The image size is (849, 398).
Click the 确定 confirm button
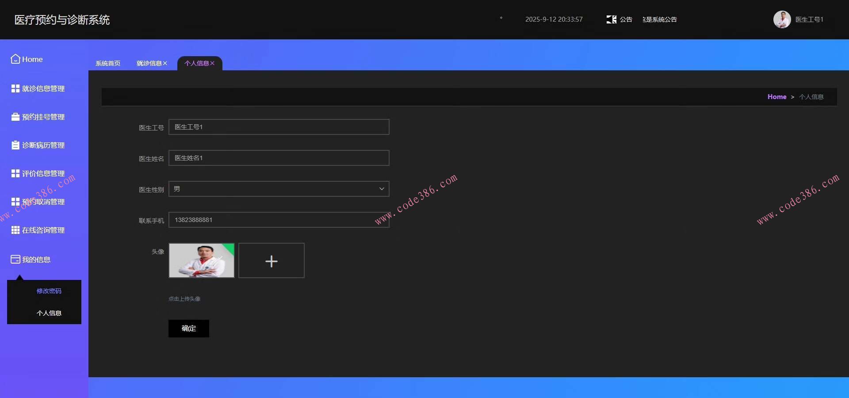(x=189, y=329)
